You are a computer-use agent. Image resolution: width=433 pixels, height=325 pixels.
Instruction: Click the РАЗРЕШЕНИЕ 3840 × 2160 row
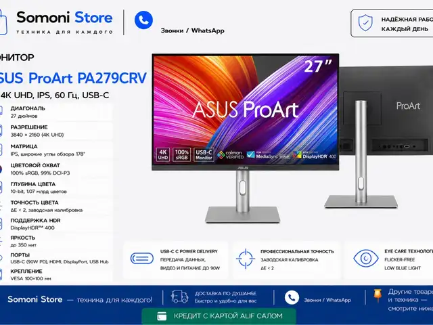point(56,131)
